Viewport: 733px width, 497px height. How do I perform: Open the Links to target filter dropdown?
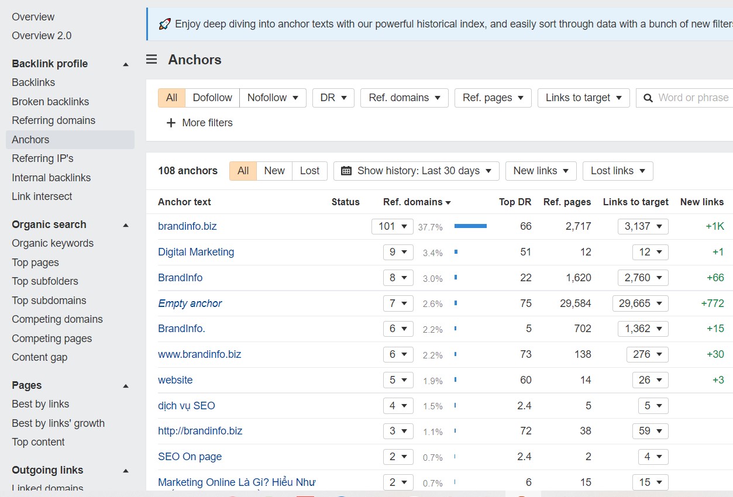click(x=583, y=98)
